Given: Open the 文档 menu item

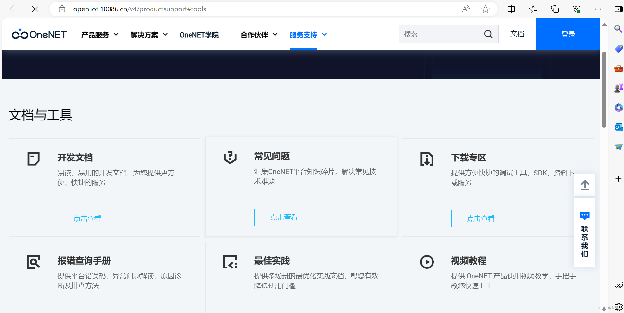Looking at the screenshot, I should (517, 34).
